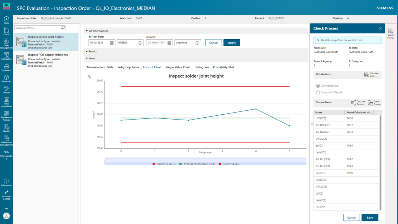The height and width of the screenshot is (224, 398).
Task: Switch to the Subgroup Table tab
Action: (128, 67)
